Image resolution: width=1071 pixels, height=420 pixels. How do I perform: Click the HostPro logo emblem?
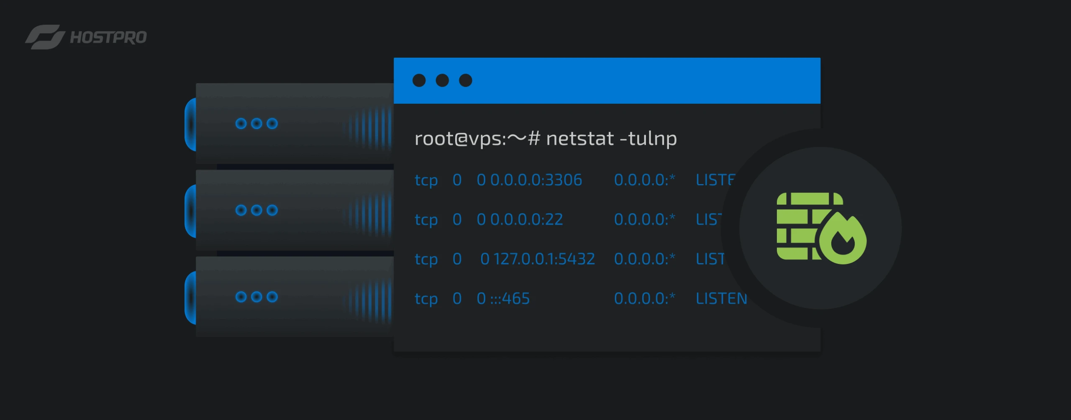[x=45, y=37]
